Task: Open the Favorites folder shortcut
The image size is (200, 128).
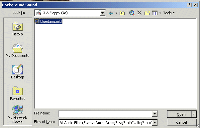Action: (18, 93)
